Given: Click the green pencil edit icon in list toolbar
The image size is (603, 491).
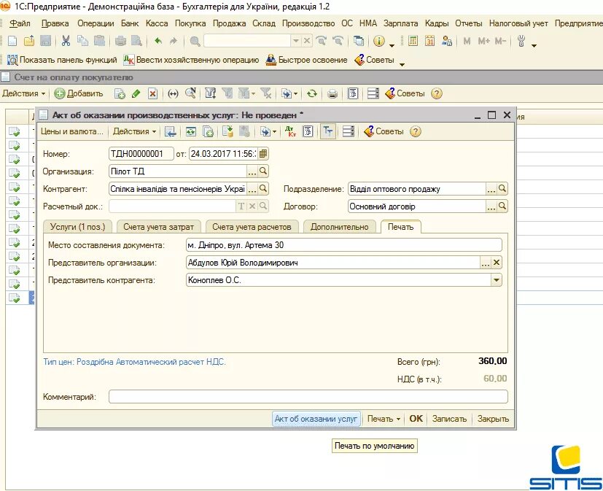Looking at the screenshot, I should tap(136, 93).
